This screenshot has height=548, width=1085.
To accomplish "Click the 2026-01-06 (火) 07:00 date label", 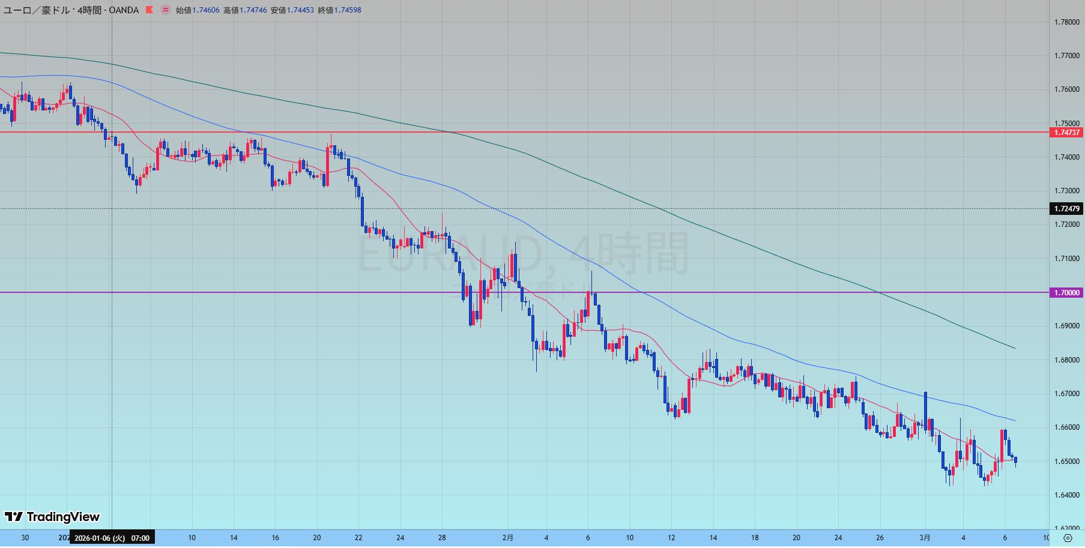I will [112, 538].
